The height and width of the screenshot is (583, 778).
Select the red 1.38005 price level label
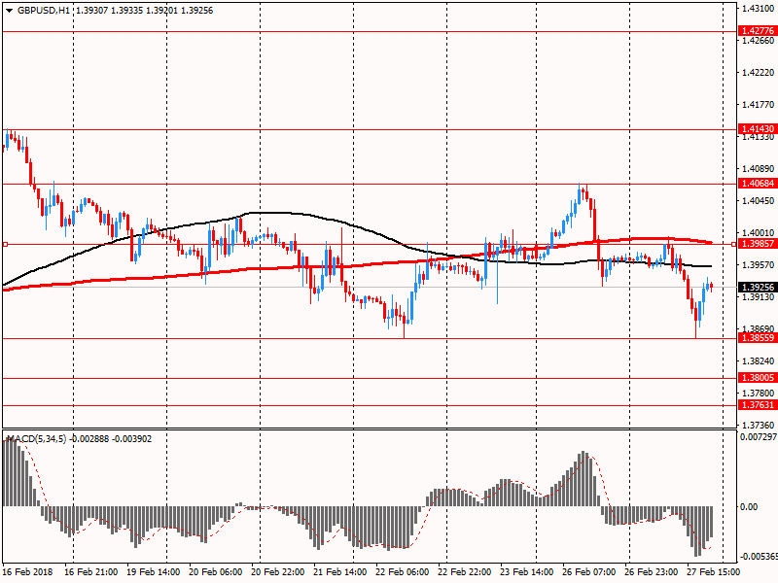point(758,378)
